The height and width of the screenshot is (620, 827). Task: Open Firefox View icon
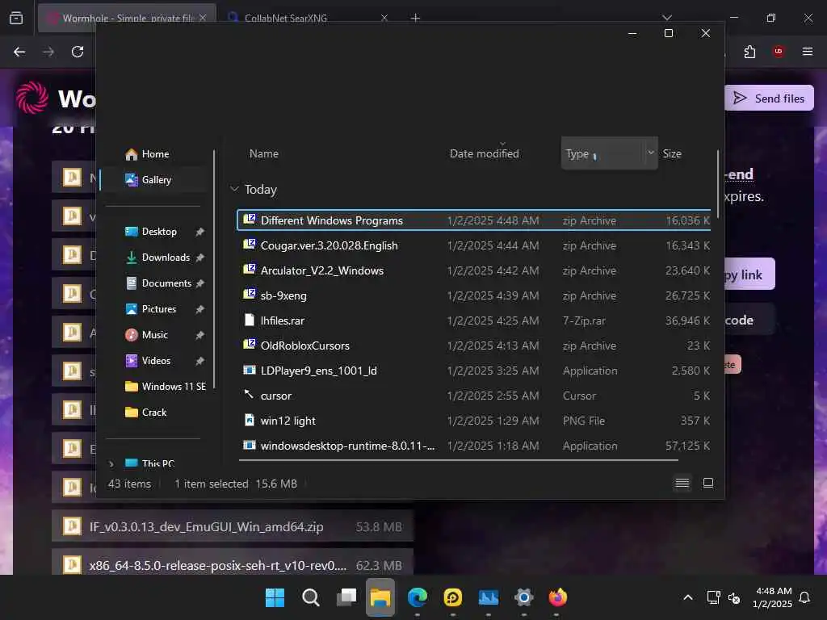[x=16, y=18]
